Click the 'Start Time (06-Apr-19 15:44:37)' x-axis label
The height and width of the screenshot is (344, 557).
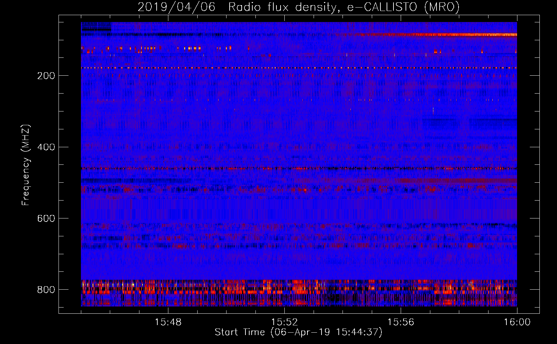tap(298, 332)
